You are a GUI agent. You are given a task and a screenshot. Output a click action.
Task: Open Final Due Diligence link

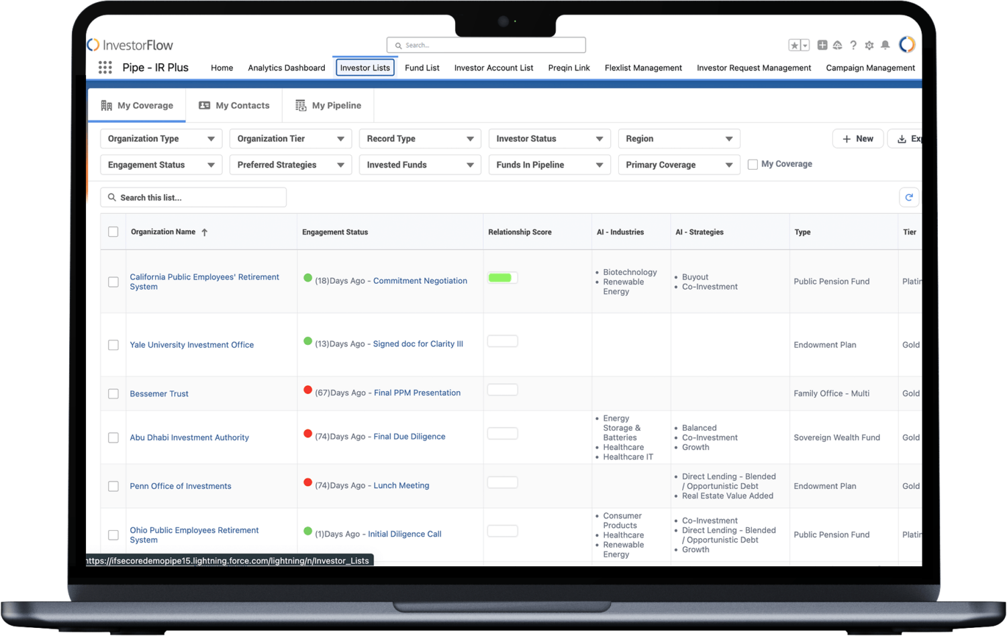[410, 437]
